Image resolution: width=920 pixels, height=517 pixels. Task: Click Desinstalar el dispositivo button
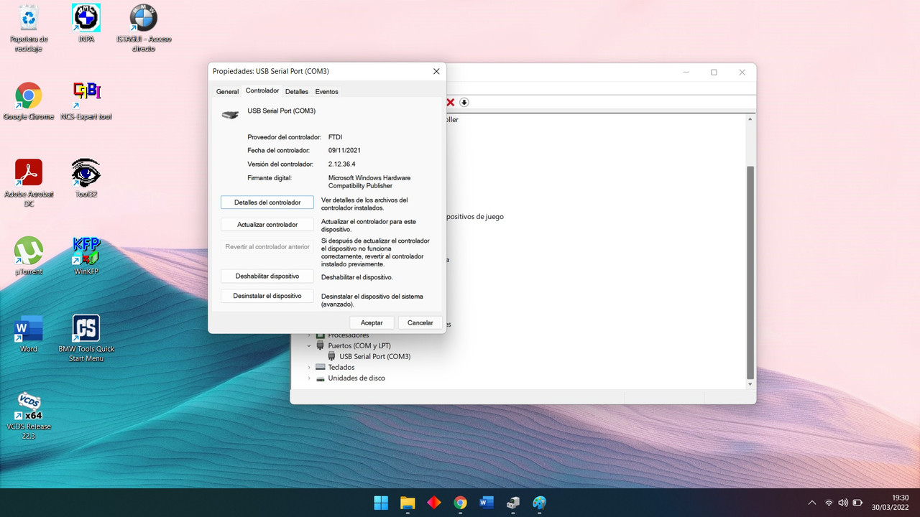pos(267,296)
